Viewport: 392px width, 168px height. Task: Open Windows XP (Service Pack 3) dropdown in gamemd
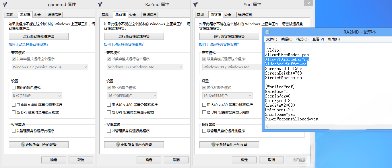[50, 67]
